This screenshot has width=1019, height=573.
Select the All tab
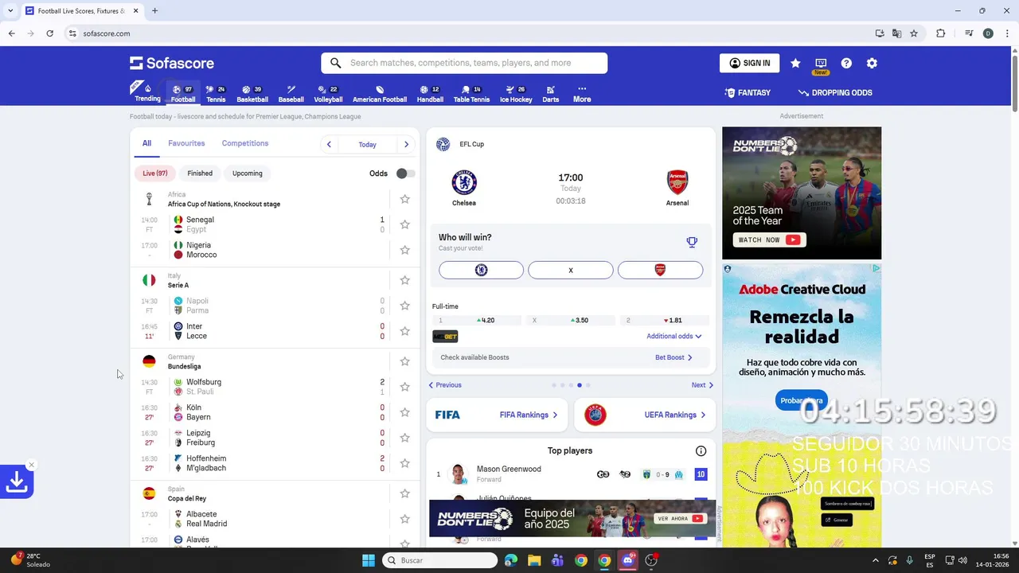(146, 143)
